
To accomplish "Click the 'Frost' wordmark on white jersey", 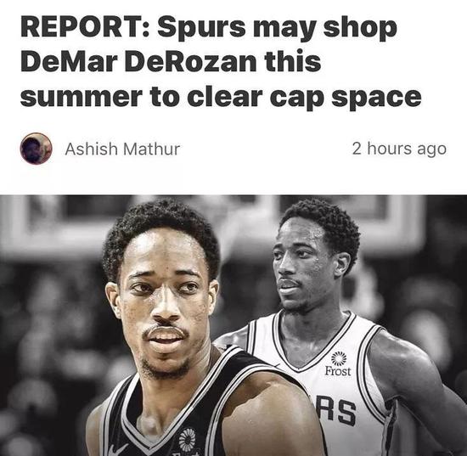I will click(338, 371).
